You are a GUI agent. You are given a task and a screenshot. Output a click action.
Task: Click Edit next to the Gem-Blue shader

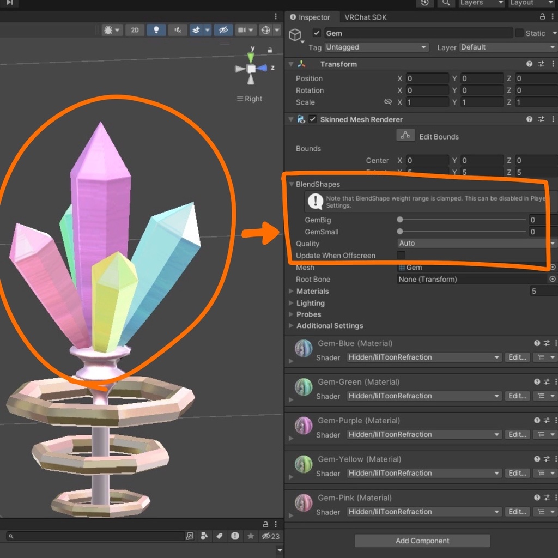(516, 357)
